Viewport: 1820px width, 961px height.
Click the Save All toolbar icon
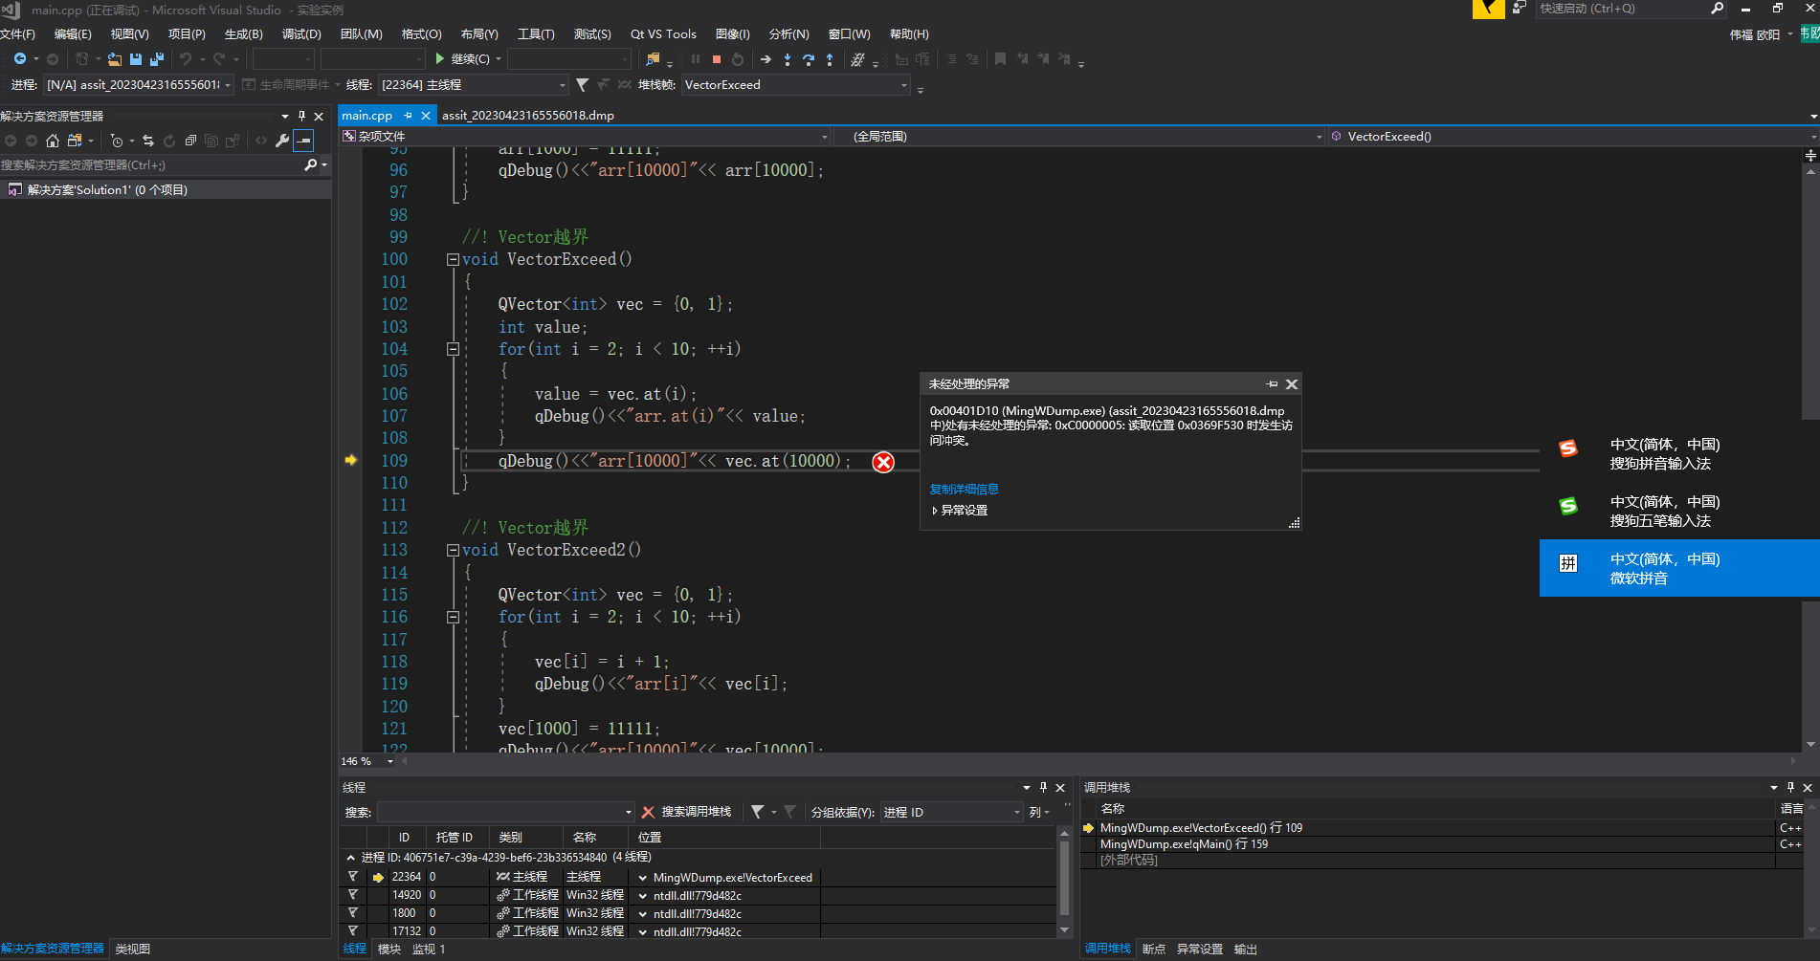(157, 59)
